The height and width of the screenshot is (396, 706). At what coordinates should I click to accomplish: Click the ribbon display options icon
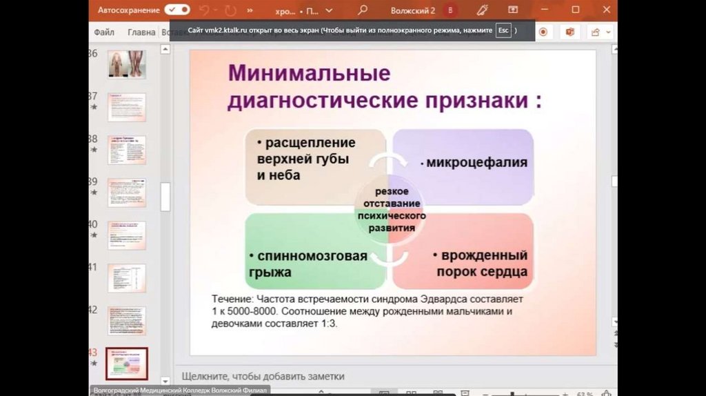point(513,10)
